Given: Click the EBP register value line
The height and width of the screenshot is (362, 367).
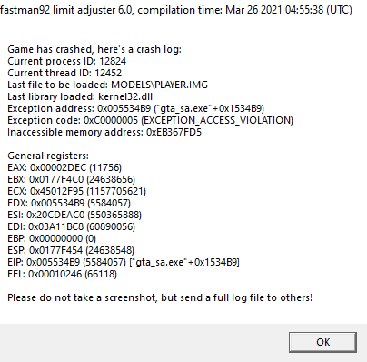Looking at the screenshot, I should (x=52, y=238).
